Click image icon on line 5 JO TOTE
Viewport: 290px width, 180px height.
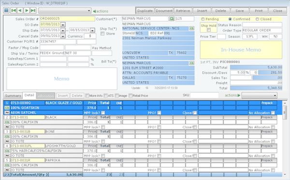tap(7, 170)
